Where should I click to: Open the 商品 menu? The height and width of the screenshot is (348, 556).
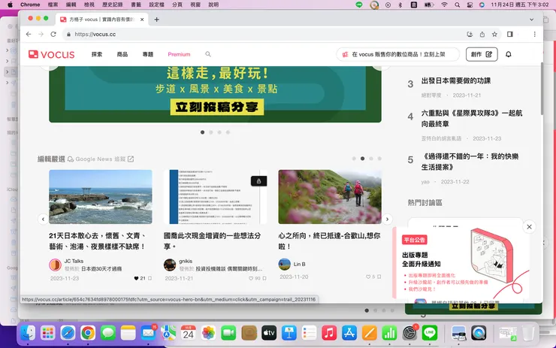click(x=122, y=54)
